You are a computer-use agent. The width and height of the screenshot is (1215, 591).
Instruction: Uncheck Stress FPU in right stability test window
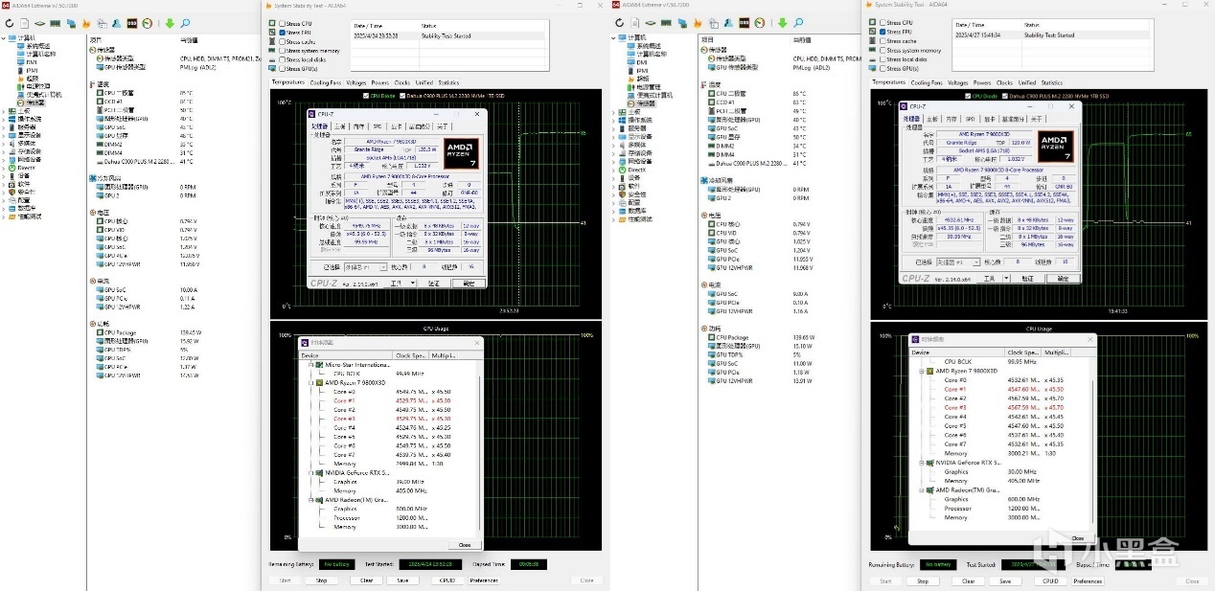tap(882, 32)
